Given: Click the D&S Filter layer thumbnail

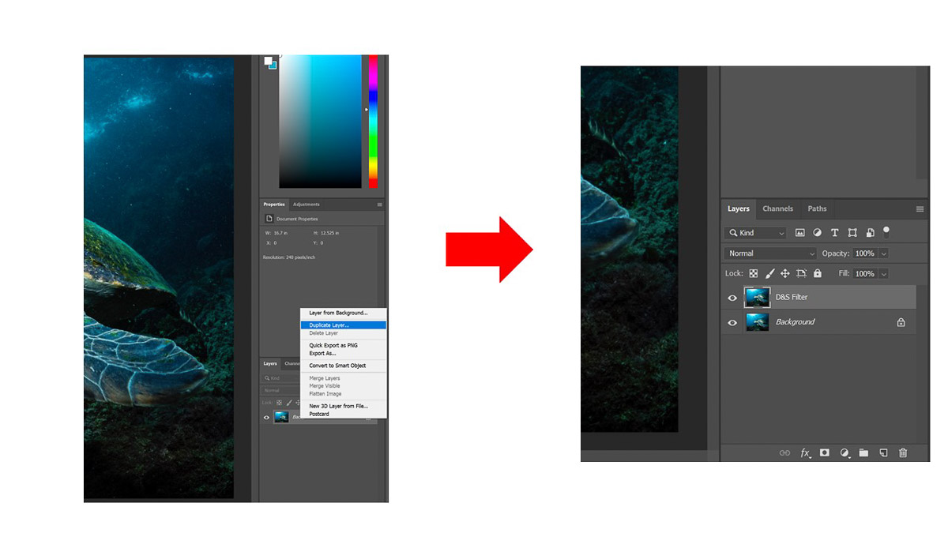Looking at the screenshot, I should (757, 297).
